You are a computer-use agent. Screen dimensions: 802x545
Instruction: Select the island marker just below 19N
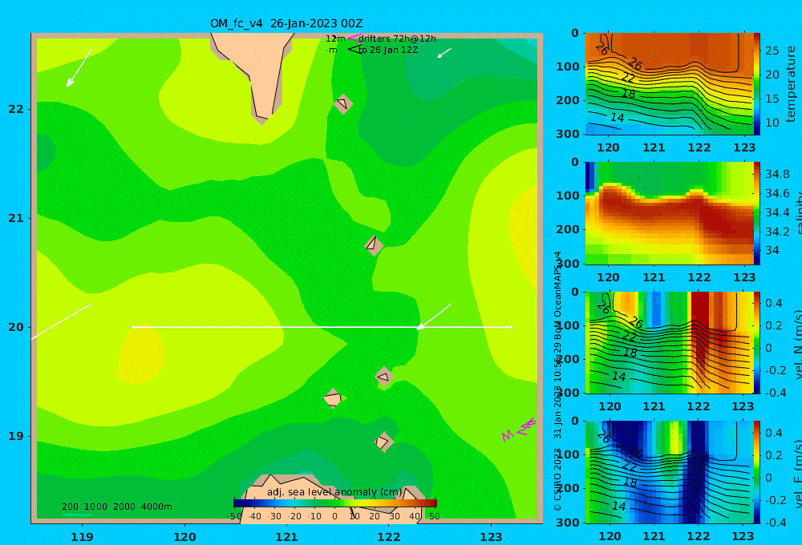(383, 442)
